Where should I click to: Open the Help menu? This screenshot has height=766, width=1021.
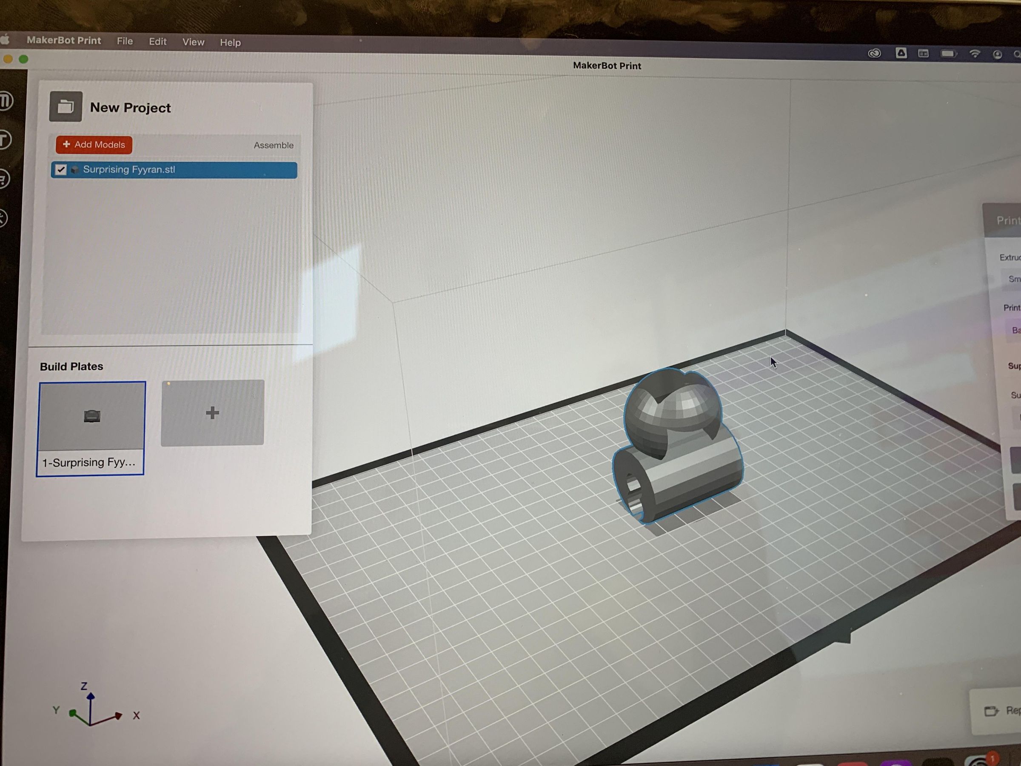point(230,43)
